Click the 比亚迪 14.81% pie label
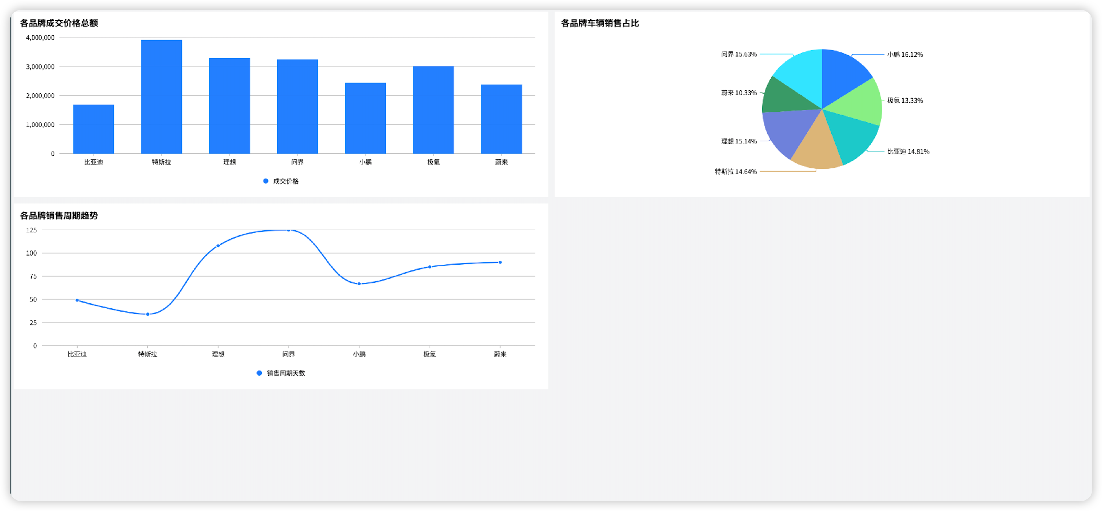The image size is (1102, 511). pyautogui.click(x=908, y=151)
